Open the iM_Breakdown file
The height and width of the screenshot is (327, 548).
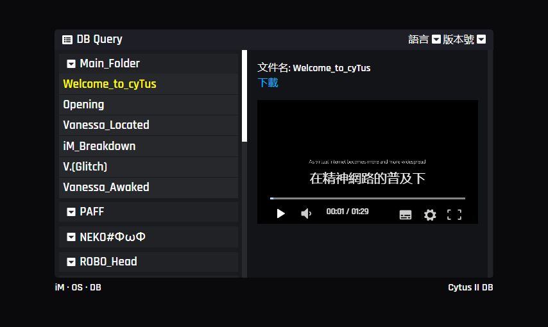(x=148, y=146)
